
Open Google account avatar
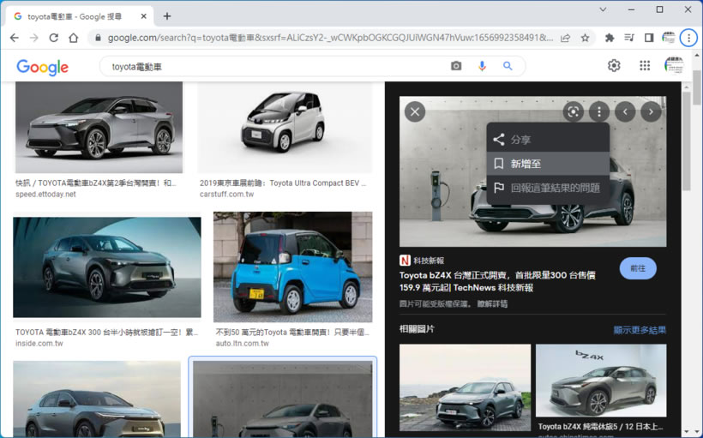coord(674,65)
